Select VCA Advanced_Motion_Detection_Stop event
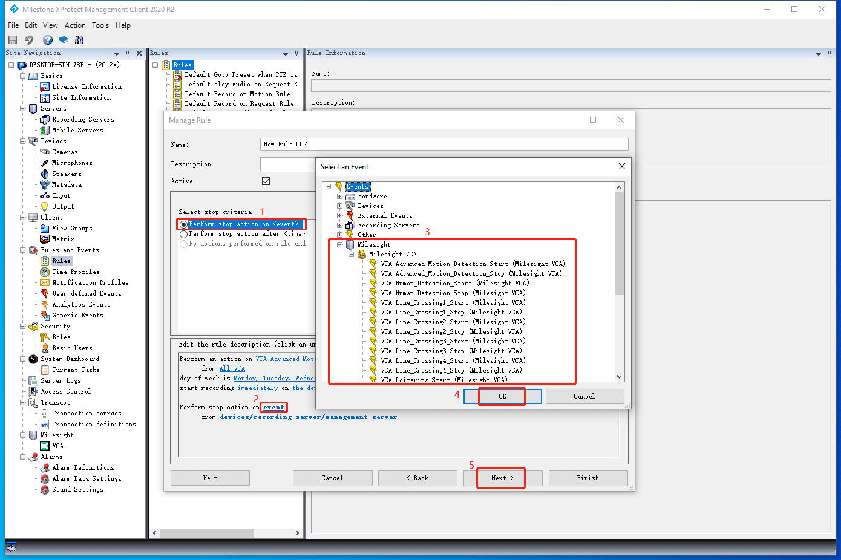Screen dimensions: 841x560 click(x=471, y=273)
